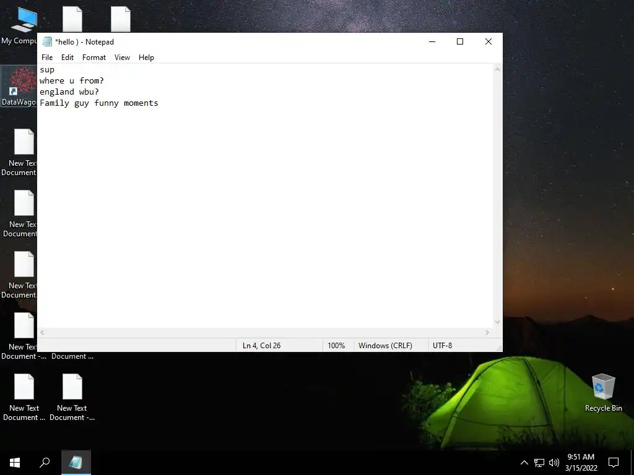This screenshot has width=634, height=475.
Task: Minimize the Notepad window
Action: pyautogui.click(x=432, y=41)
